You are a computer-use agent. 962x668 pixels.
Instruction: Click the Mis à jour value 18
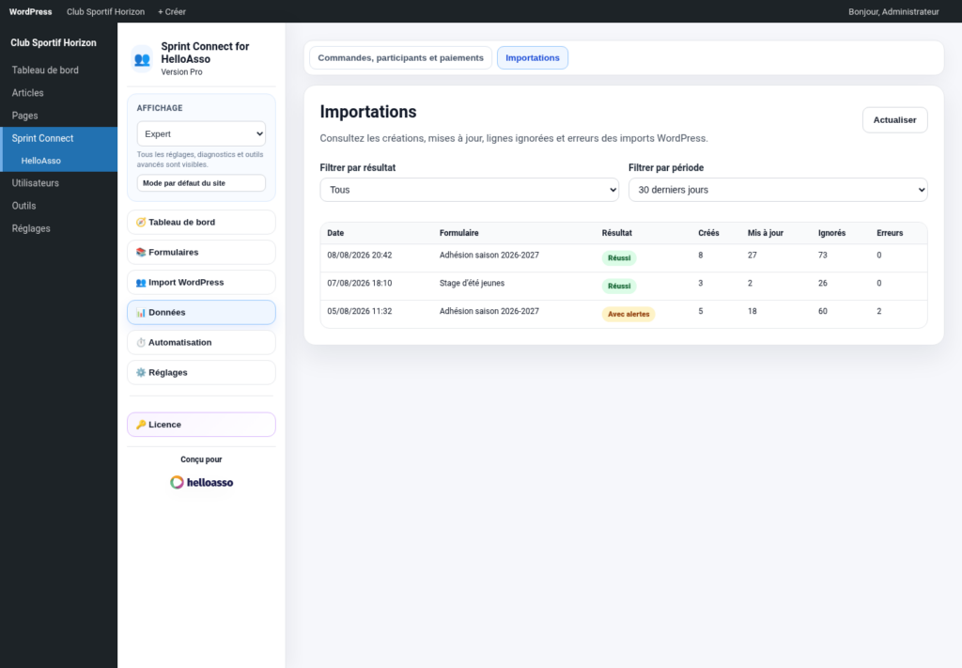click(x=753, y=312)
